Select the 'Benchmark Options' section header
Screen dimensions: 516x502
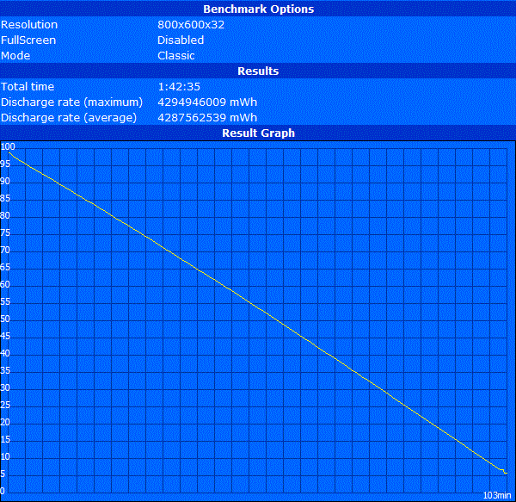click(x=258, y=9)
